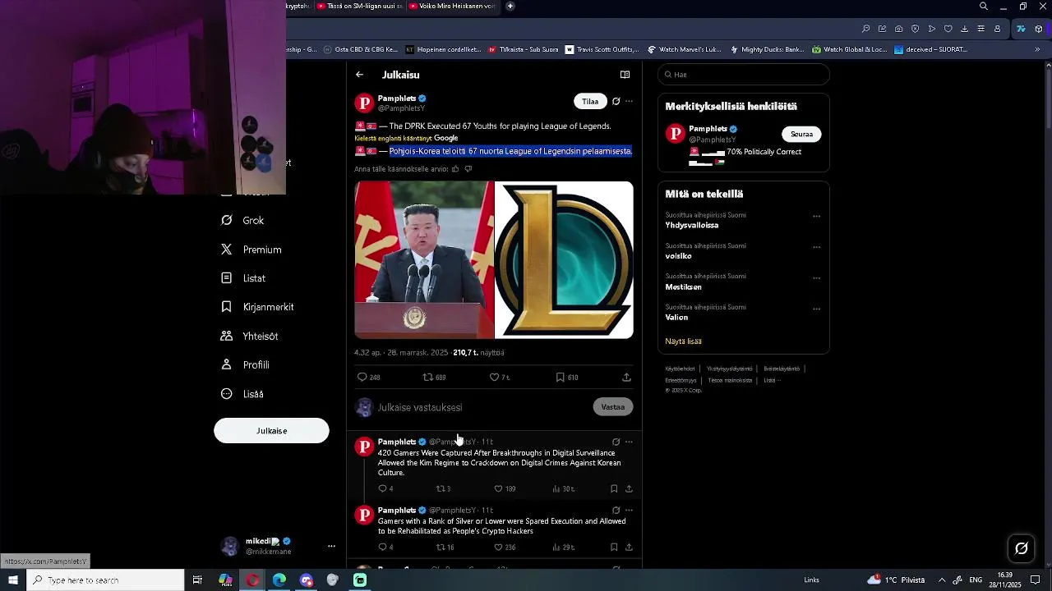Image resolution: width=1052 pixels, height=591 pixels.
Task: Open Kirjanmerkit in the left sidebar
Action: pos(257,307)
